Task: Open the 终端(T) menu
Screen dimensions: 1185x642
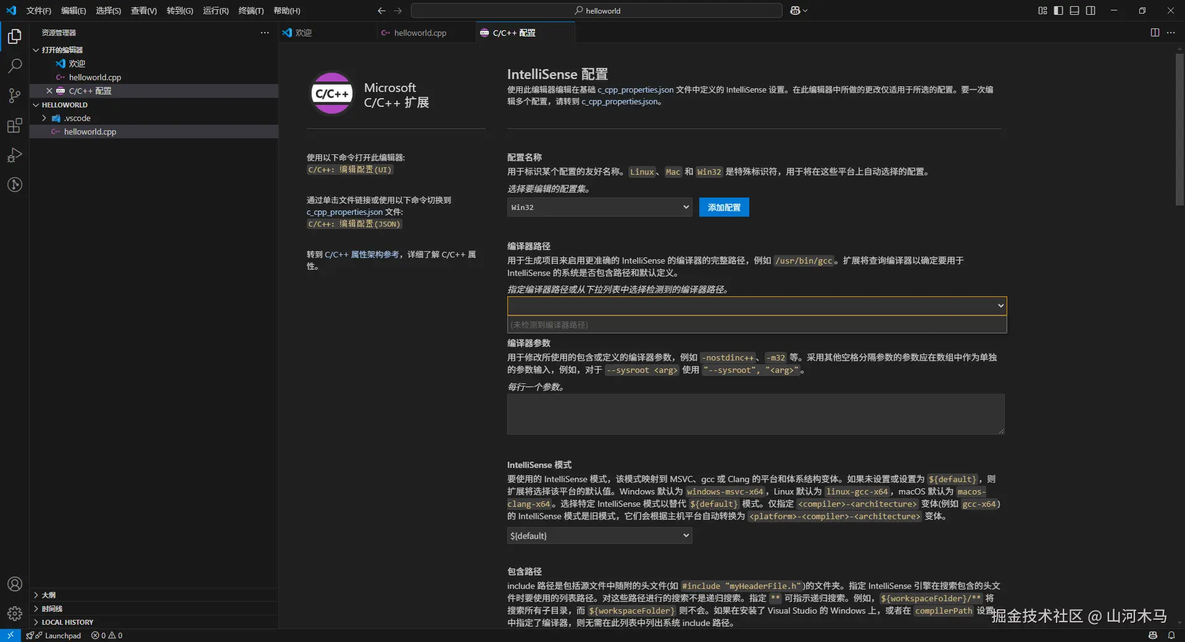Action: pyautogui.click(x=251, y=10)
